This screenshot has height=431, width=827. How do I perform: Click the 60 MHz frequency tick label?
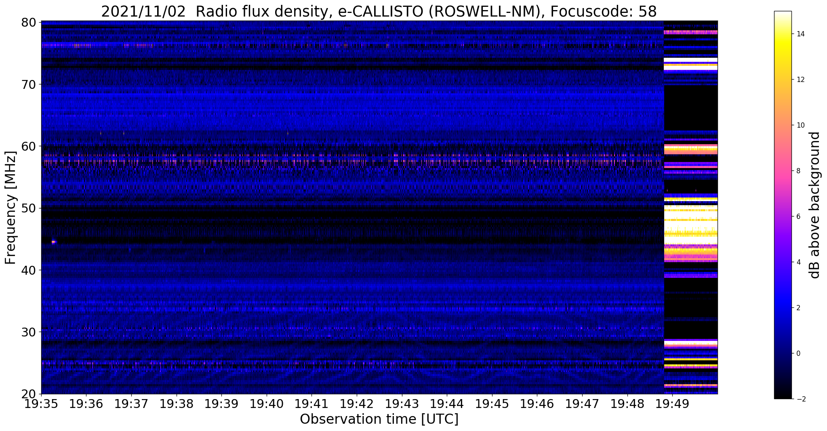(28, 146)
